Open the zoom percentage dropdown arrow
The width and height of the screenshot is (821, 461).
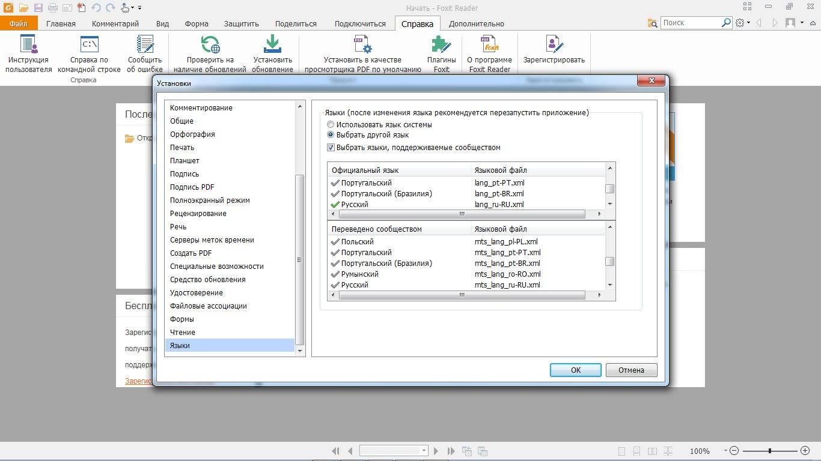[725, 451]
